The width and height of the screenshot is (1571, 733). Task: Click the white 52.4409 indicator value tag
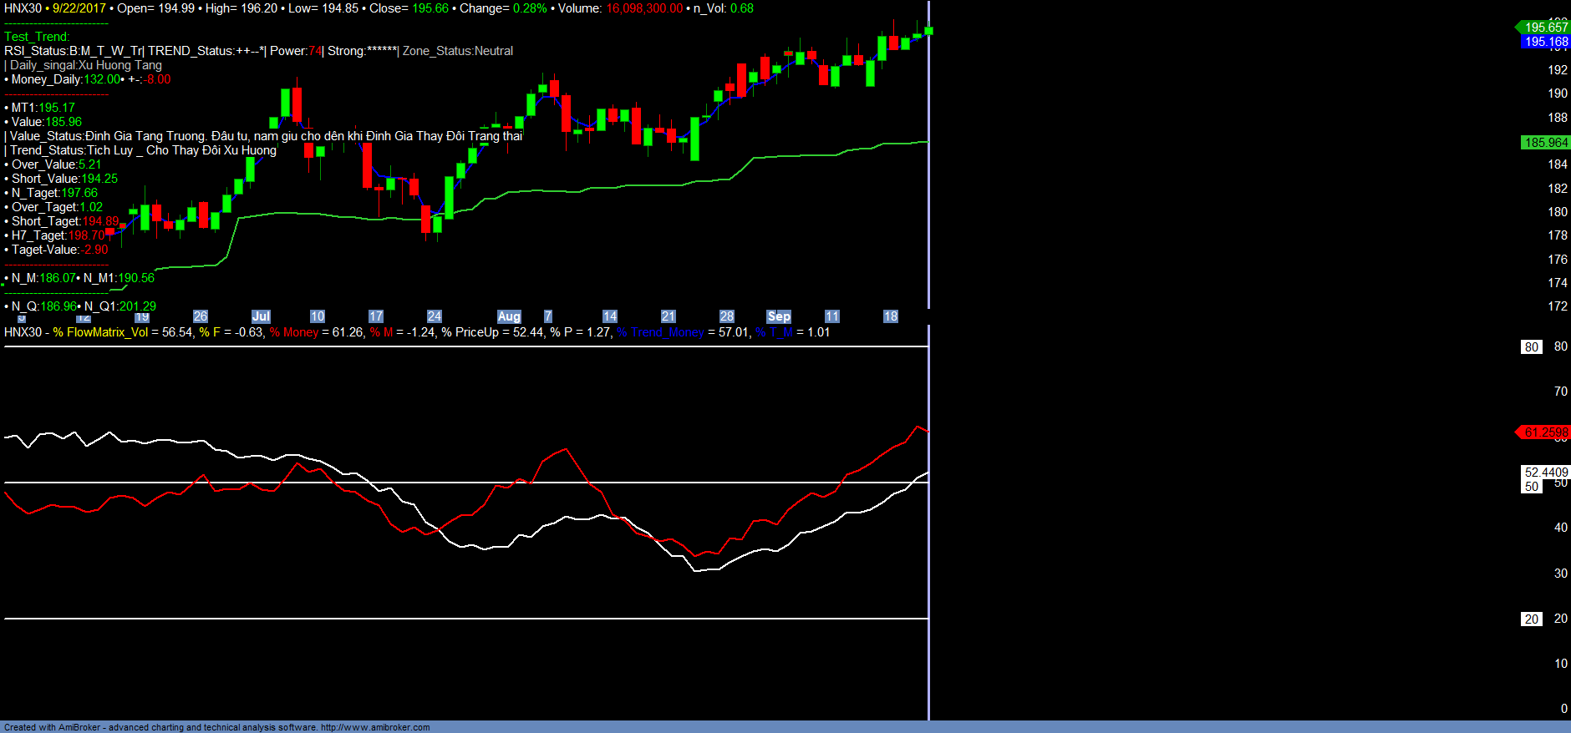(1545, 473)
